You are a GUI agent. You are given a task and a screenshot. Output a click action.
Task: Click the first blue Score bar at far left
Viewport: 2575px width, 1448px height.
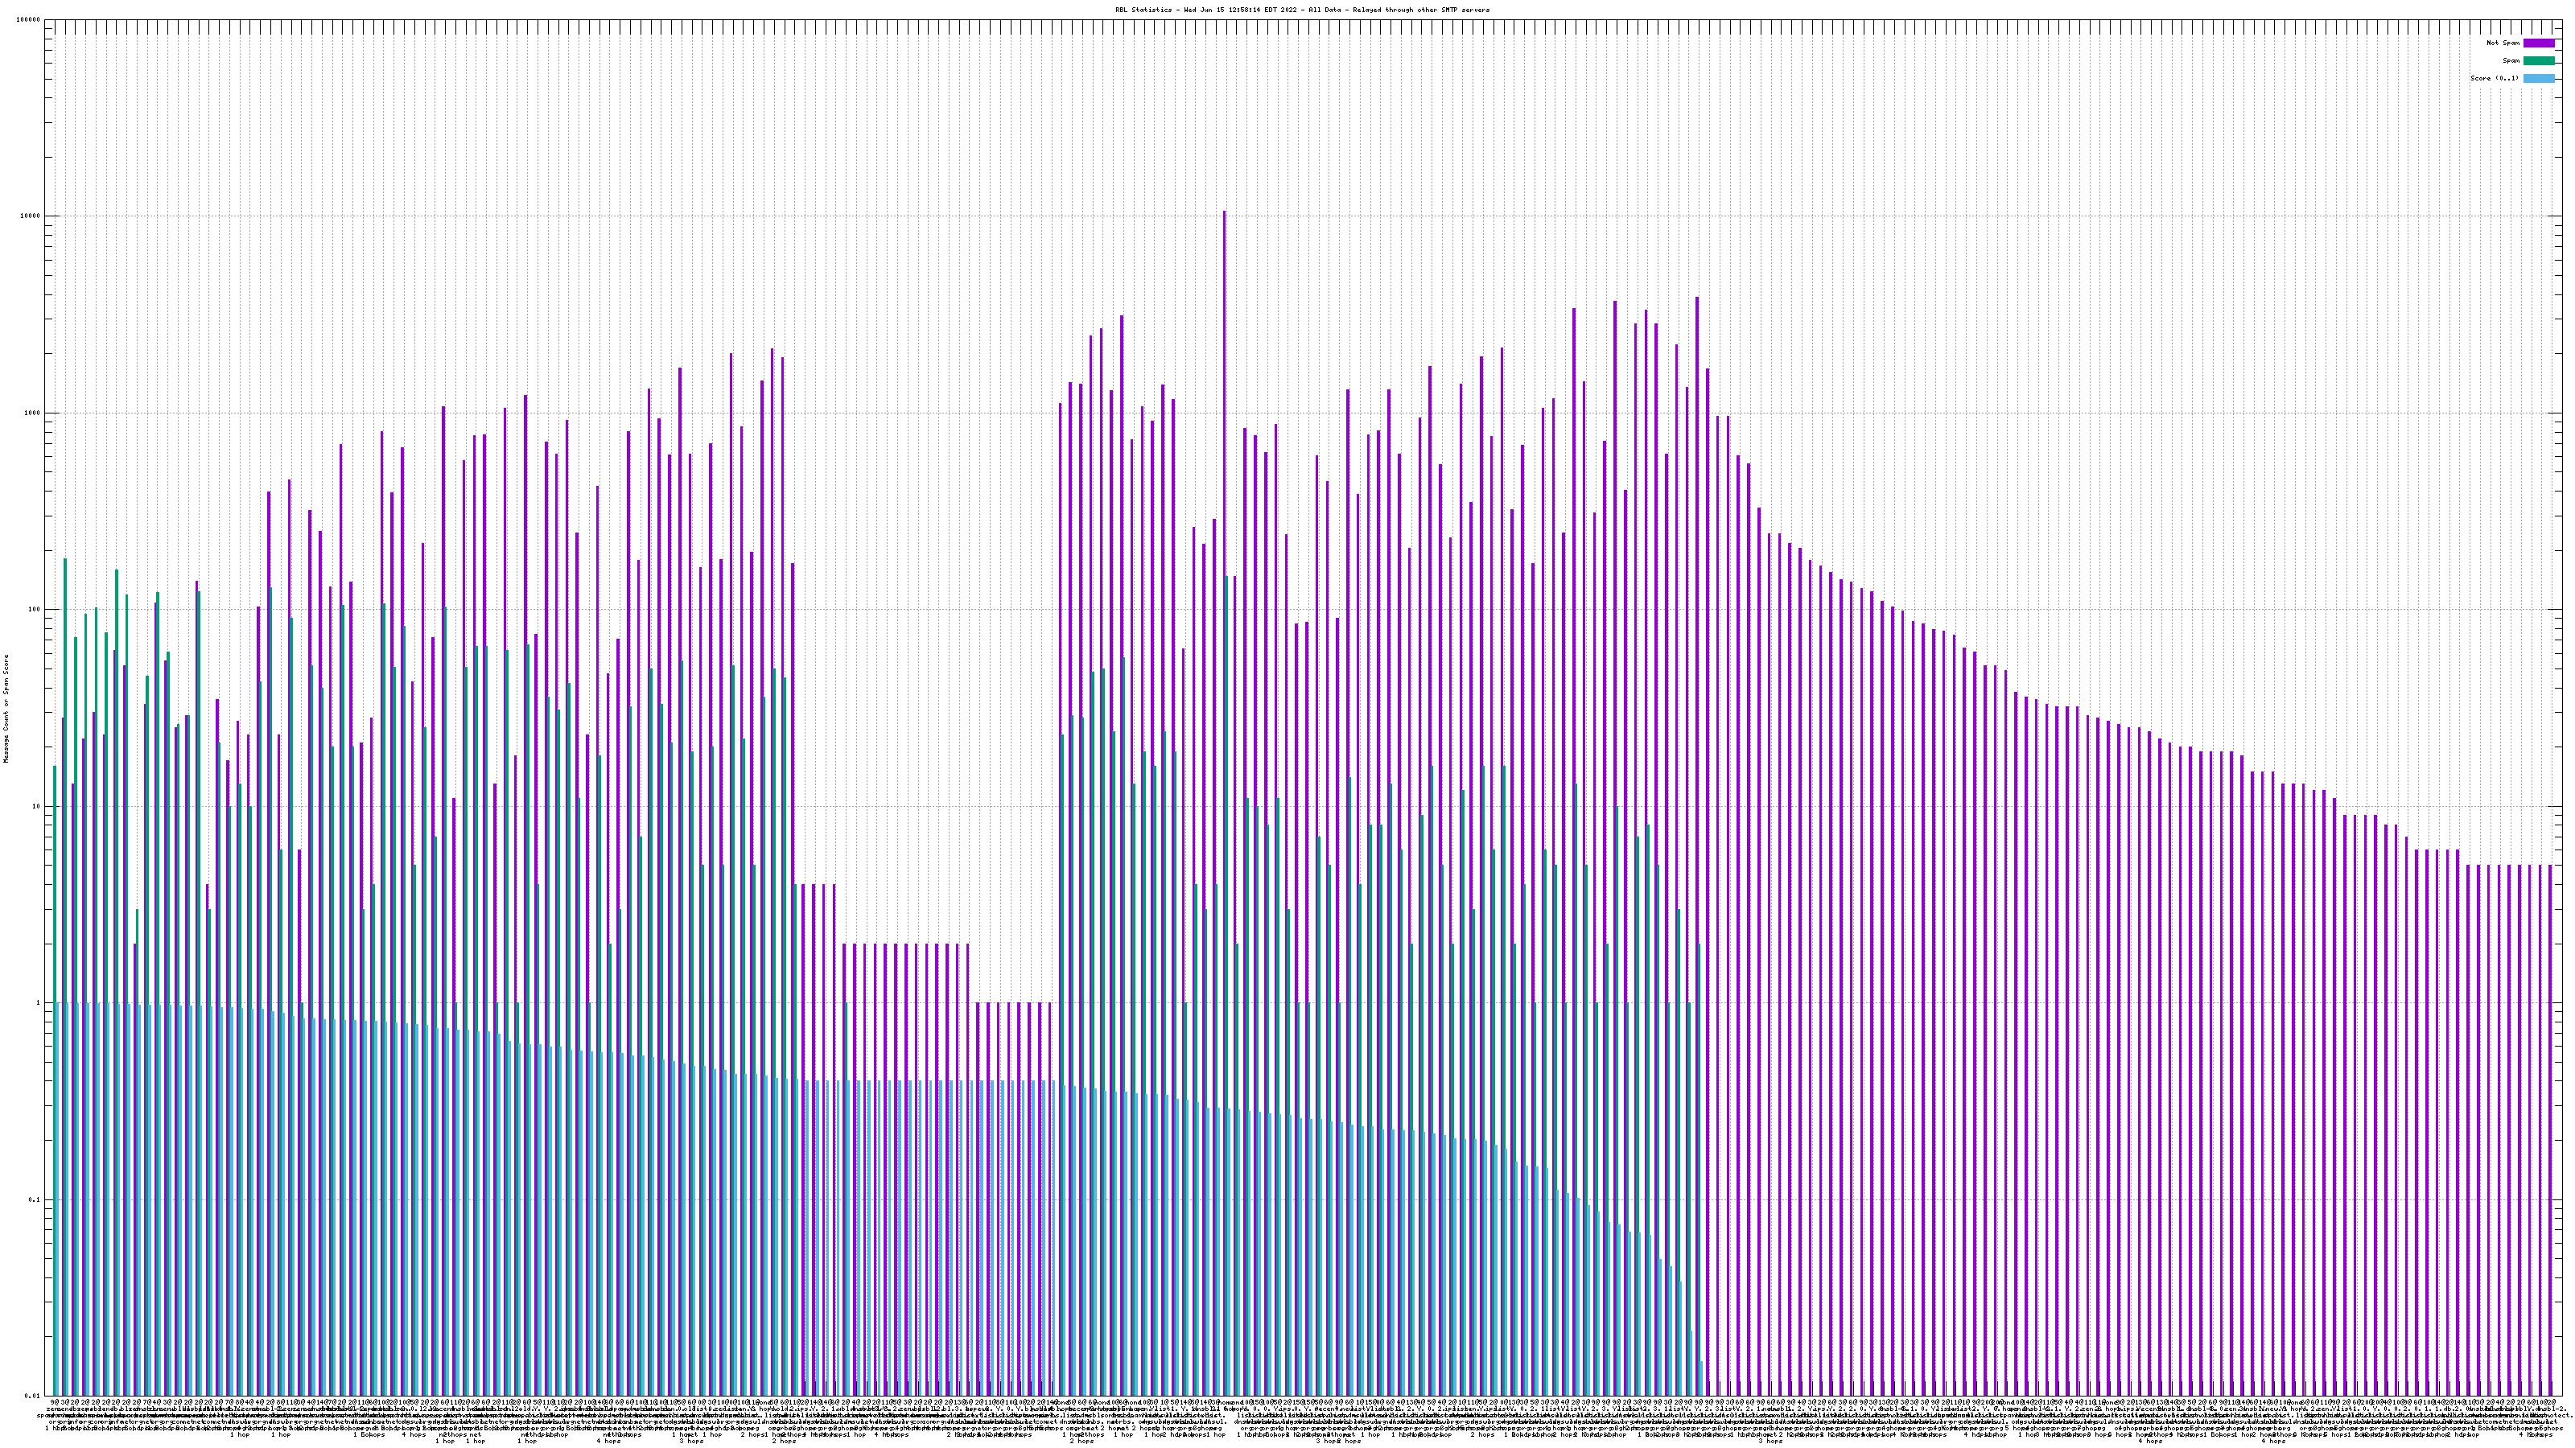tap(57, 1199)
